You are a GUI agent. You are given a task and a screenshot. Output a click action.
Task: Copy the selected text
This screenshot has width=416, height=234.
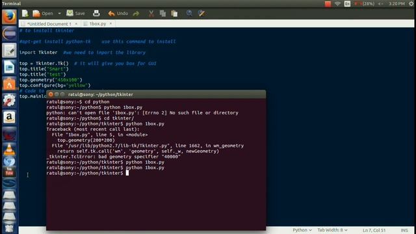coord(162,13)
